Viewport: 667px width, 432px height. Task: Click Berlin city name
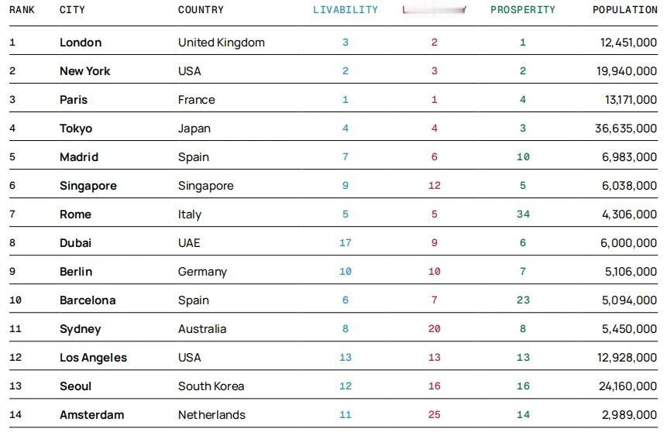click(x=76, y=272)
